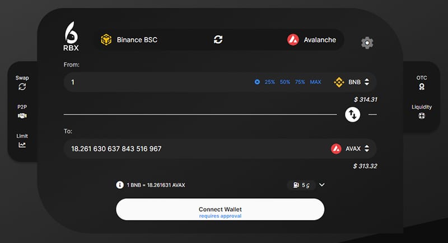Flip From and To tokens using the arrows button
Viewport: 448px width, 243px height.
[x=352, y=115]
